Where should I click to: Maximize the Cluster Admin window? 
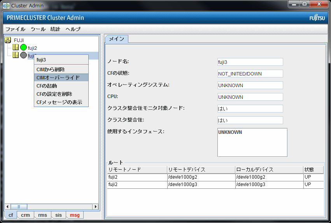pyautogui.click(x=305, y=4)
